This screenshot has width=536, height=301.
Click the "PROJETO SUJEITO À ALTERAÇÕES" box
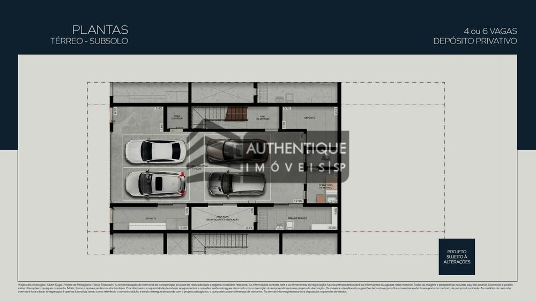(457, 256)
